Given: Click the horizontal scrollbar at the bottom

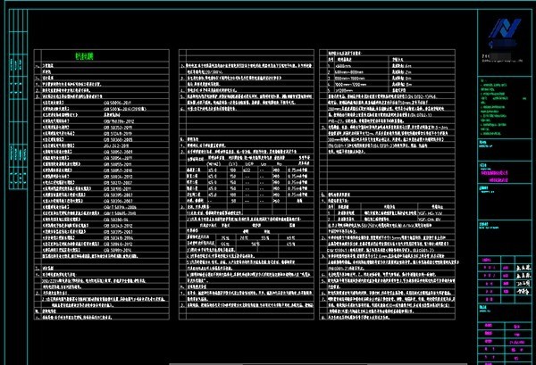Looking at the screenshot, I should click(x=318, y=363).
